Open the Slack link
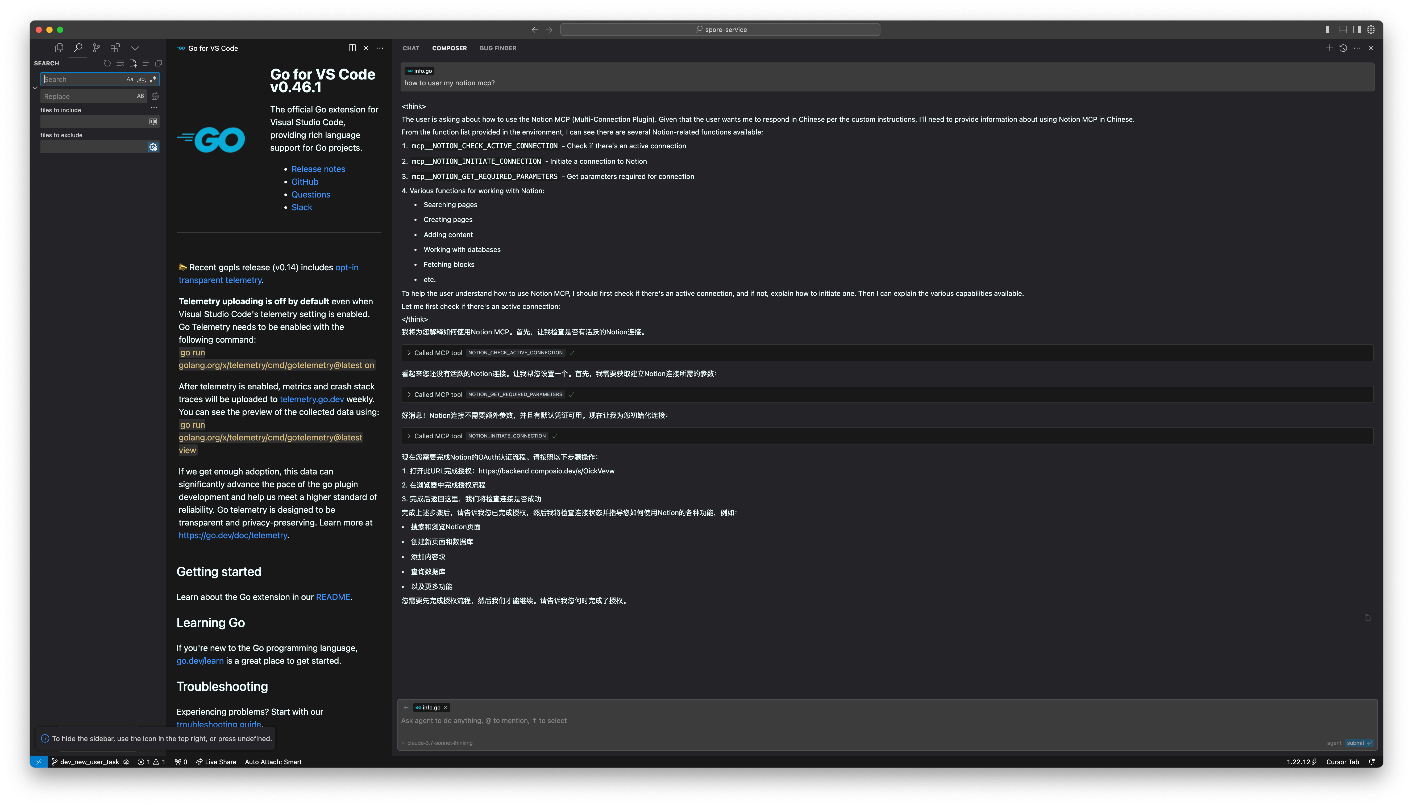Image resolution: width=1413 pixels, height=807 pixels. pos(302,207)
